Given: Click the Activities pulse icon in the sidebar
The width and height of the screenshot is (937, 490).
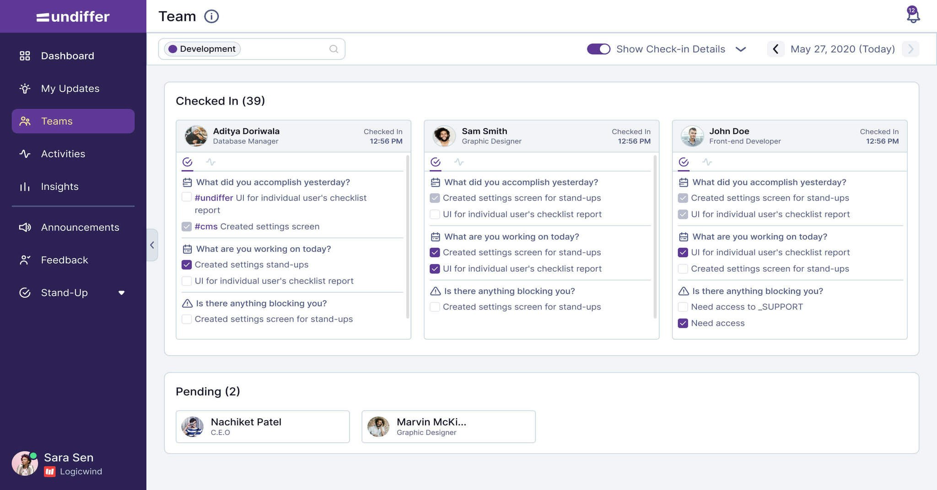Looking at the screenshot, I should click(x=25, y=154).
